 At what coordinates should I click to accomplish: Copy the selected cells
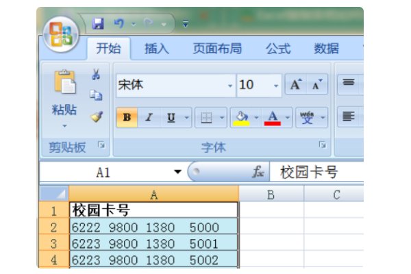pyautogui.click(x=96, y=95)
